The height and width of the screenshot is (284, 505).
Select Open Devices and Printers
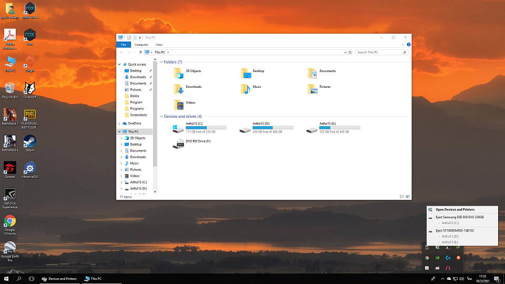[x=455, y=209]
